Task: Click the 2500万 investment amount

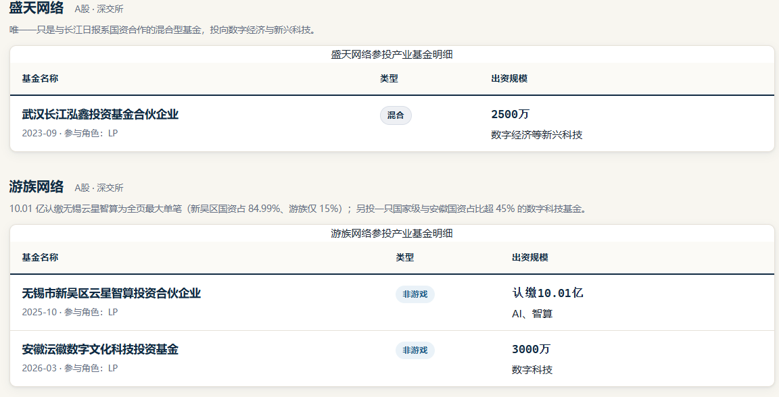Action: click(x=511, y=114)
